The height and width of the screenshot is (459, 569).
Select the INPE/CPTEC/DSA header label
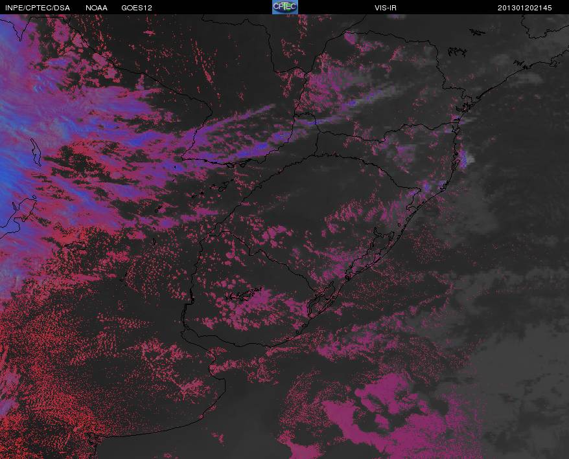click(x=38, y=8)
